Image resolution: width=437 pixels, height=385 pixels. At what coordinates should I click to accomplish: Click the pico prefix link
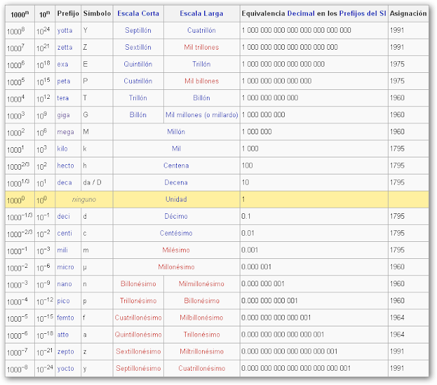click(x=64, y=301)
